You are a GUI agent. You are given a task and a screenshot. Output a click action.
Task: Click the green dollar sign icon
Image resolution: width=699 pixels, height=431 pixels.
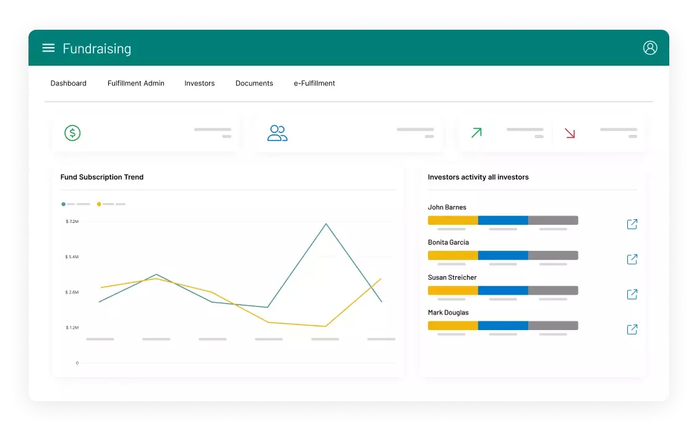point(72,133)
